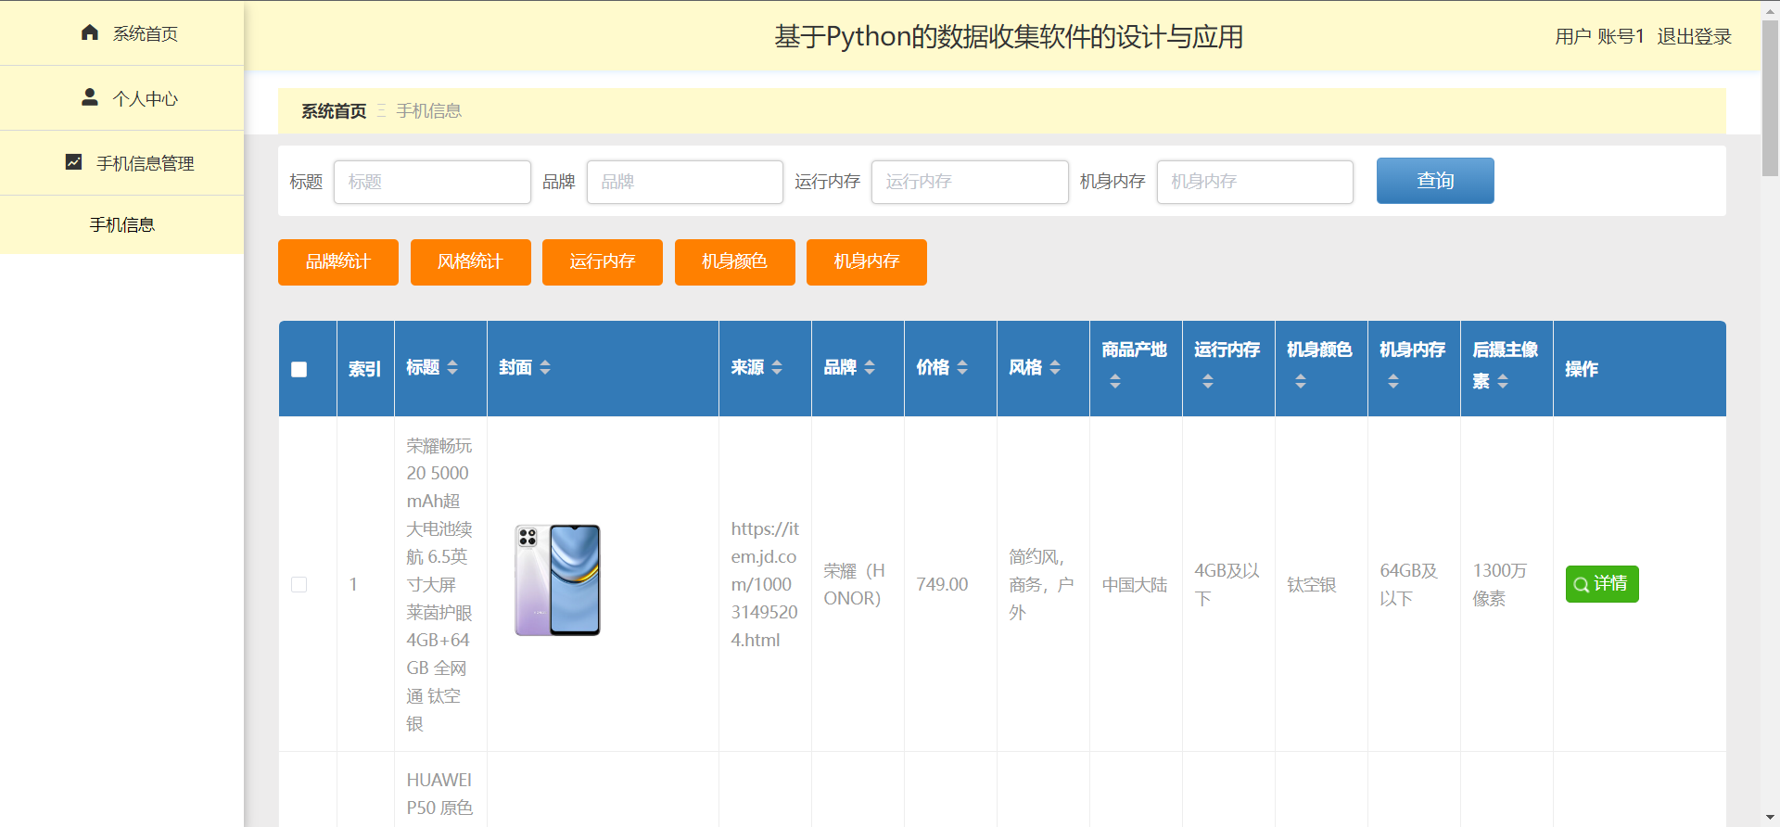Sort by 后摄主像素 column arrows

point(1503,381)
